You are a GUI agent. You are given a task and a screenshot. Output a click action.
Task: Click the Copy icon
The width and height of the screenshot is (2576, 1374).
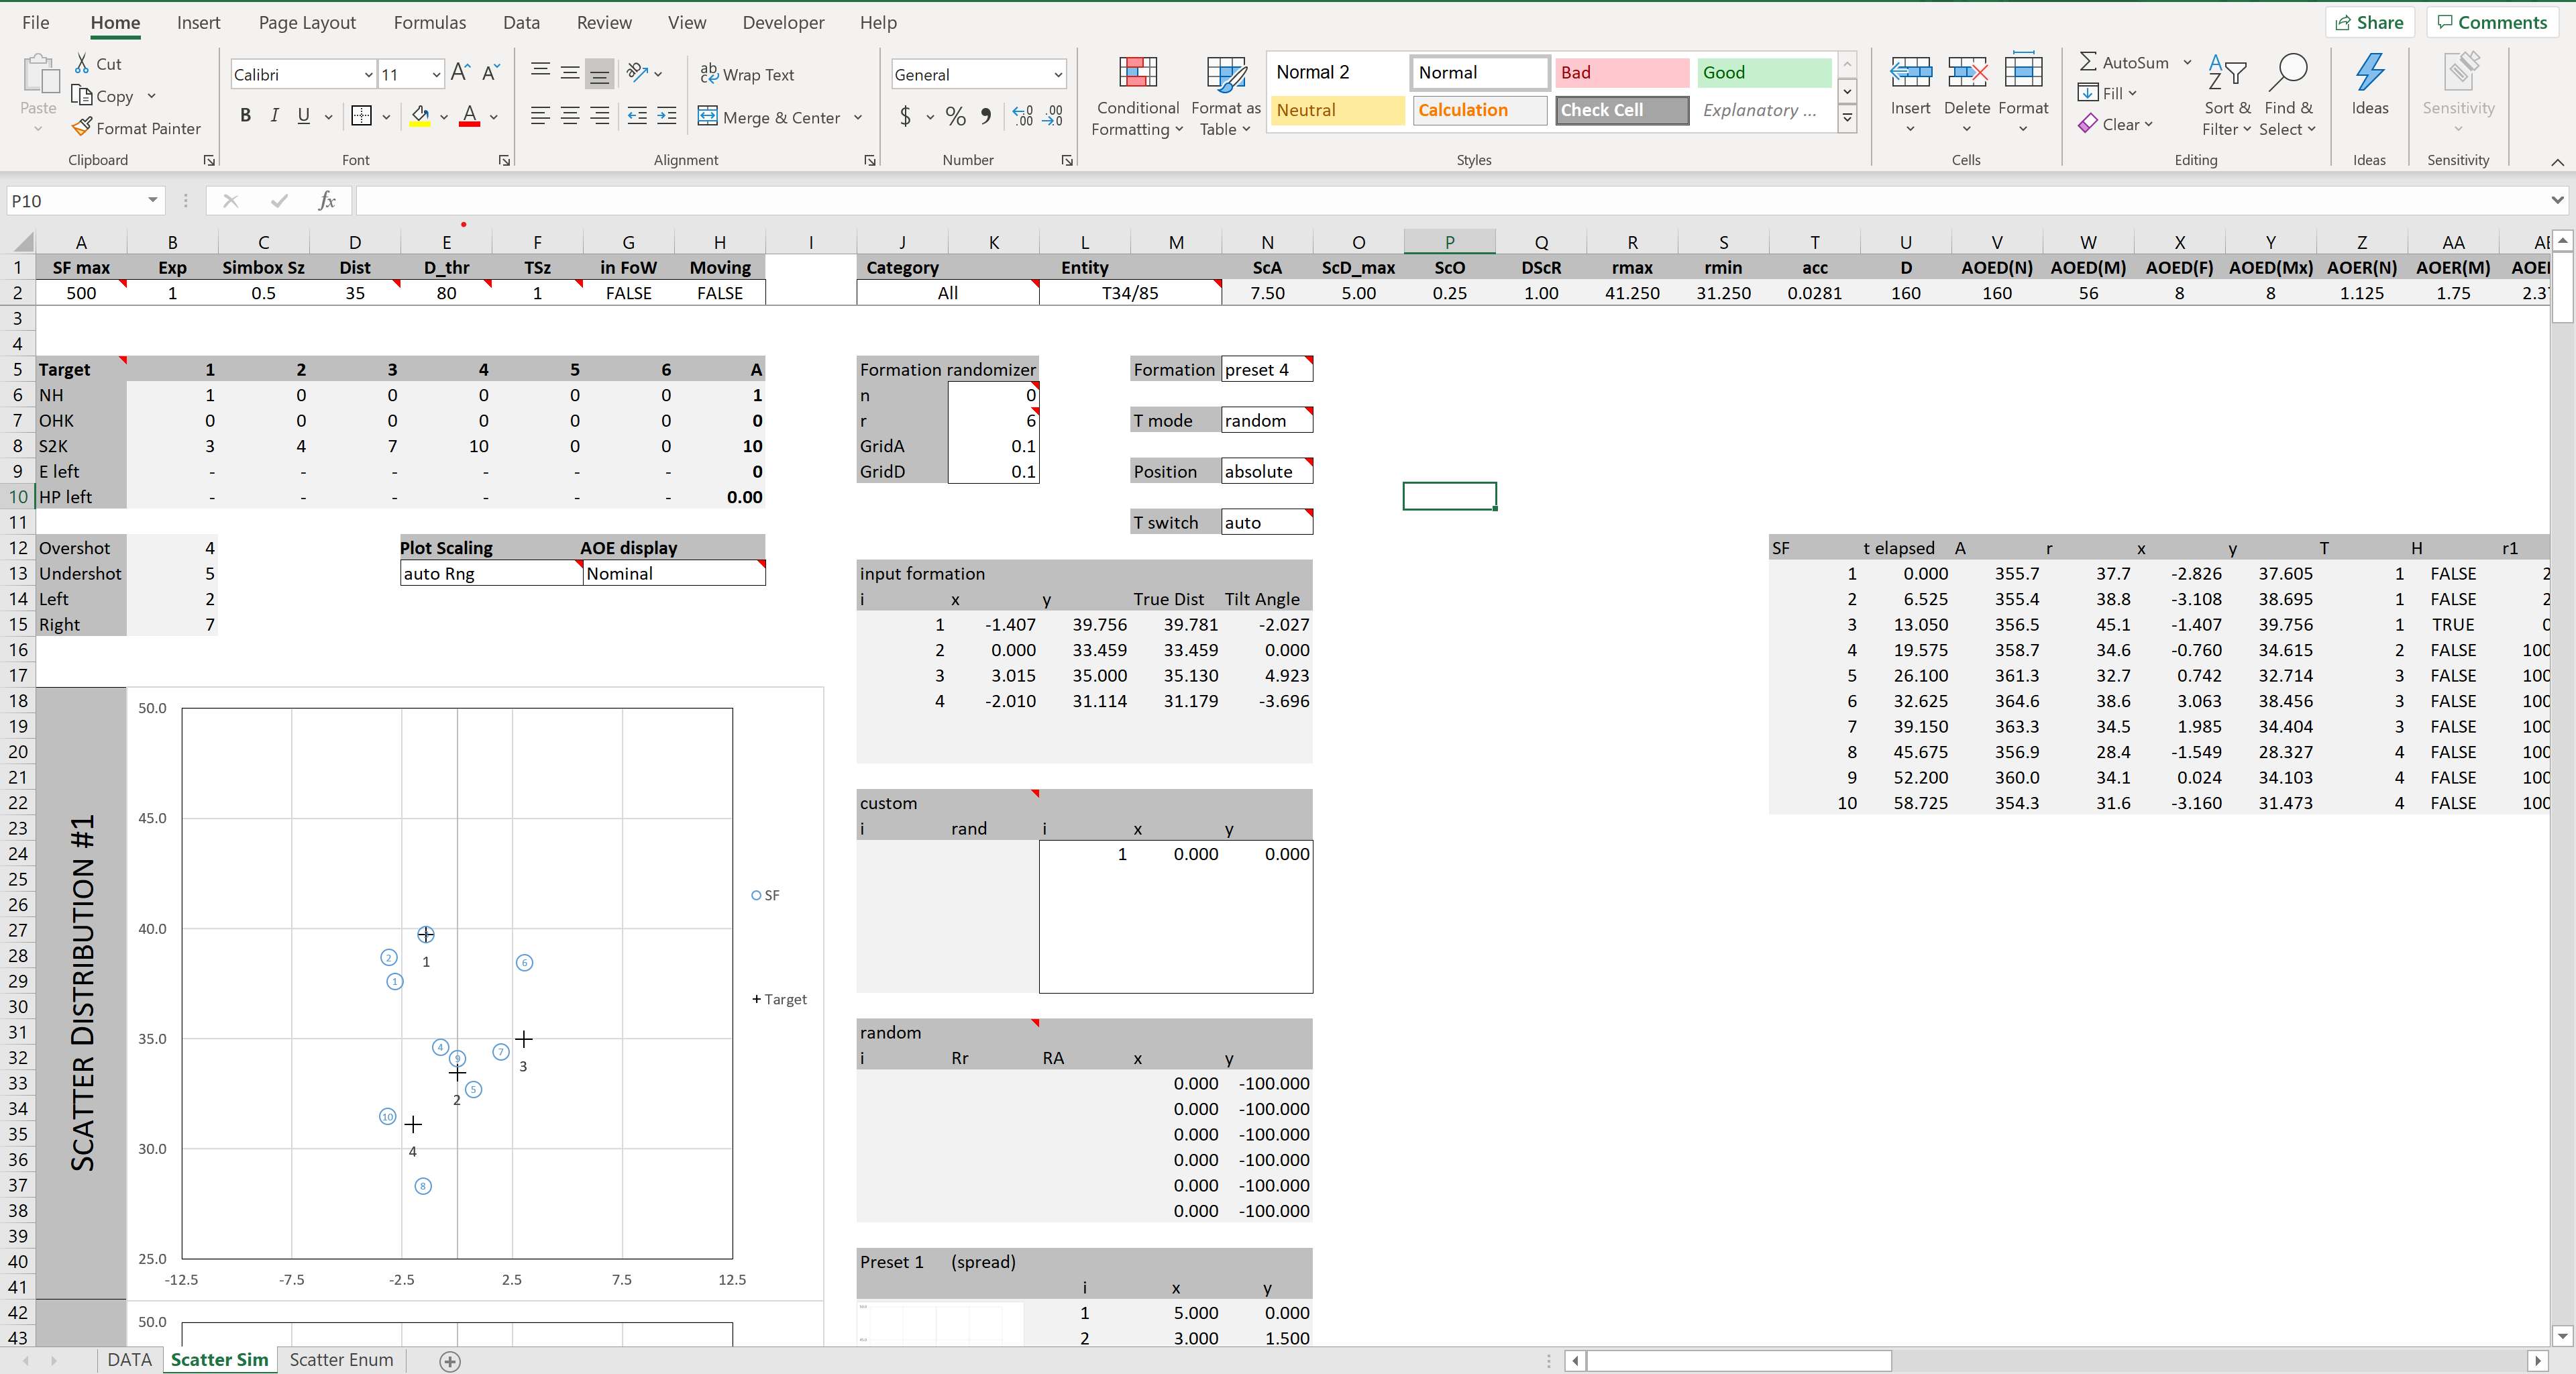click(82, 95)
